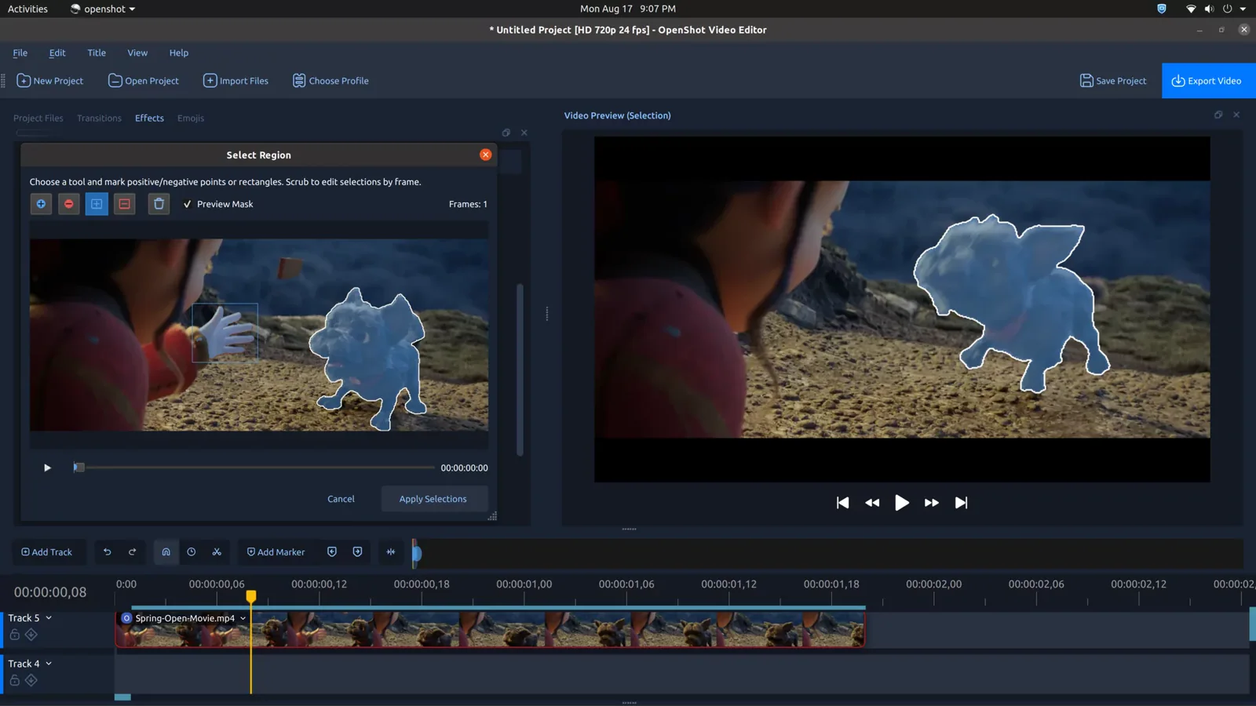The width and height of the screenshot is (1256, 706).
Task: Click the undo icon in timeline toolbar
Action: point(108,552)
